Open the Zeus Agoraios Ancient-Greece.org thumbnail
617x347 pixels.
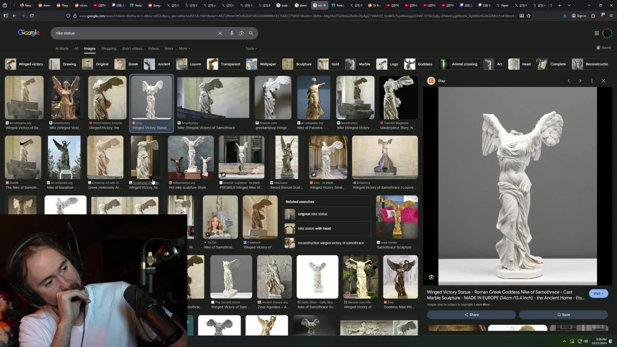[274, 277]
